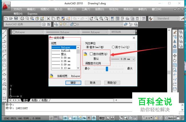Select the Revision Cloud tool
The height and width of the screenshot is (122, 186).
[4, 65]
